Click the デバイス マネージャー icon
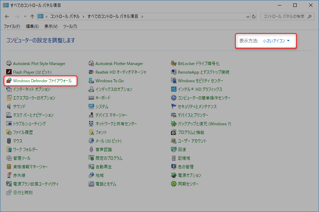 [91, 115]
